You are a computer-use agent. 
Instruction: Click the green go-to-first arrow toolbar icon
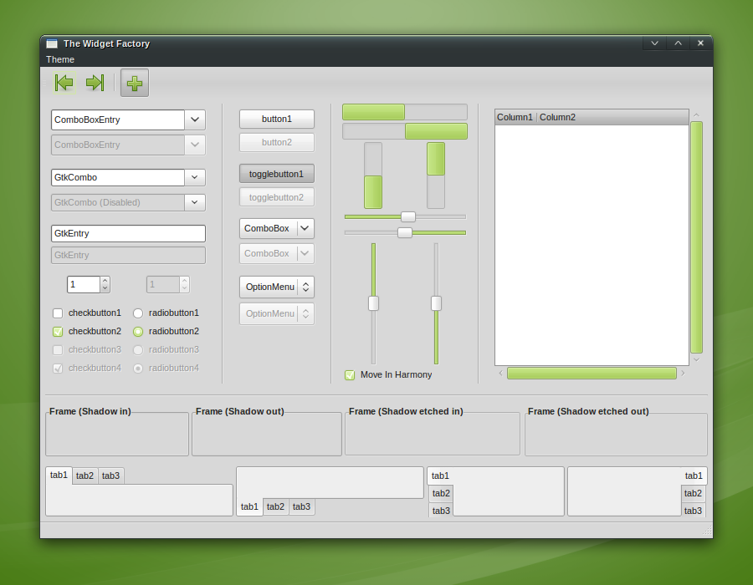(x=64, y=83)
